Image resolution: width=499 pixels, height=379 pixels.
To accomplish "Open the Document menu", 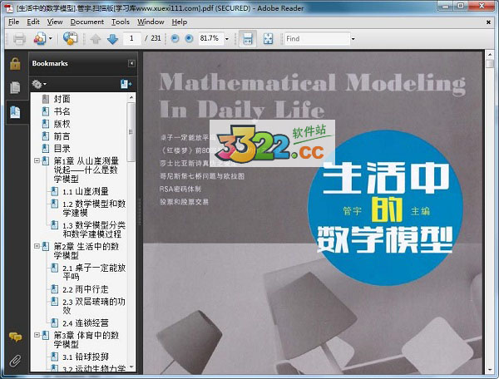I will point(86,22).
